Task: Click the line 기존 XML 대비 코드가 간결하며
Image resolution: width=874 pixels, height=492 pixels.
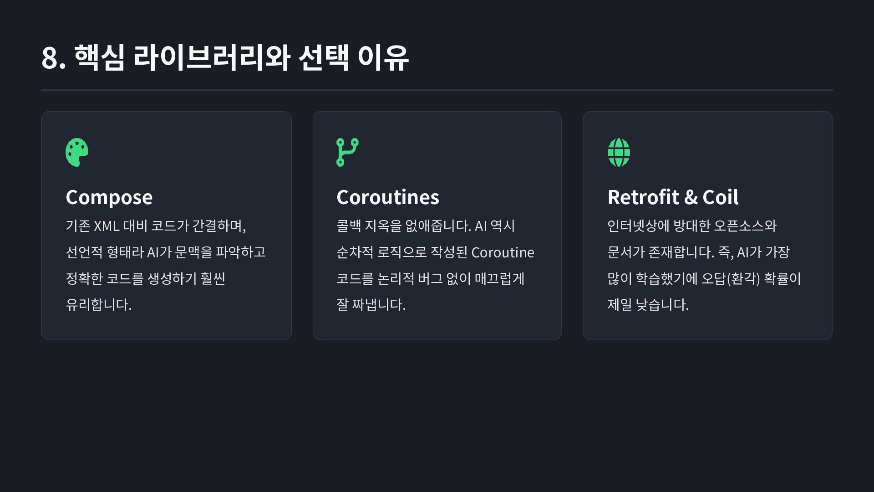Action: [156, 226]
